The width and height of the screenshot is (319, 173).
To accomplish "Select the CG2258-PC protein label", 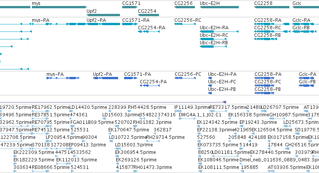I will 268,81.
